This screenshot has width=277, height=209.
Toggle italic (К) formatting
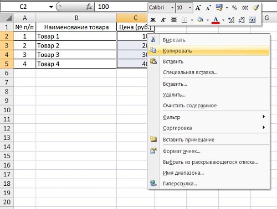pyautogui.click(x=163, y=20)
